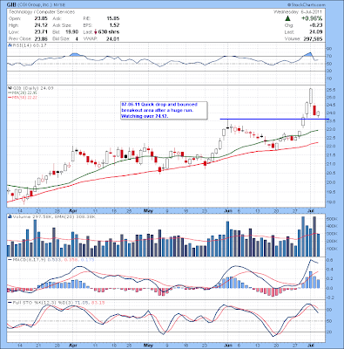Screen dimensions: 344x349
Task: Click the green MA(20) legend label
Action: pyautogui.click(x=22, y=92)
